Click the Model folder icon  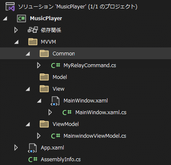pos(44,77)
